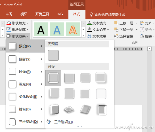Open the Rotate (旋转) menu
Image resolution: width=155 pixels, height=132 pixels.
(147, 36)
